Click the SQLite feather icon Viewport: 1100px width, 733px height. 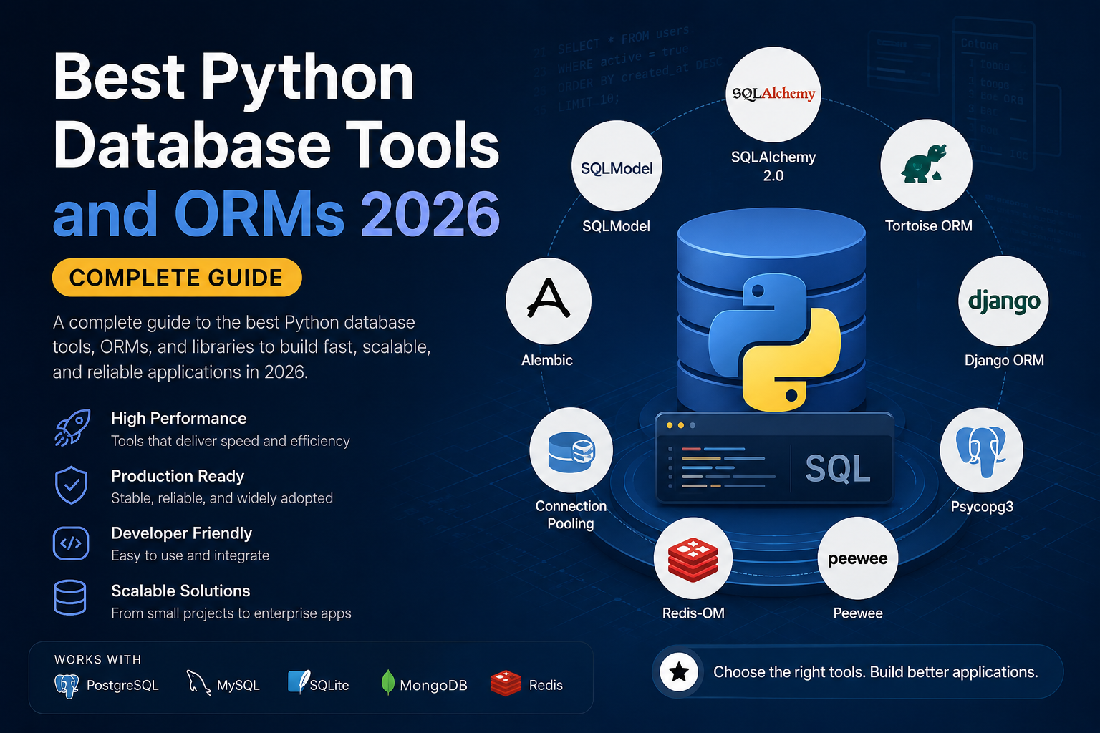298,682
